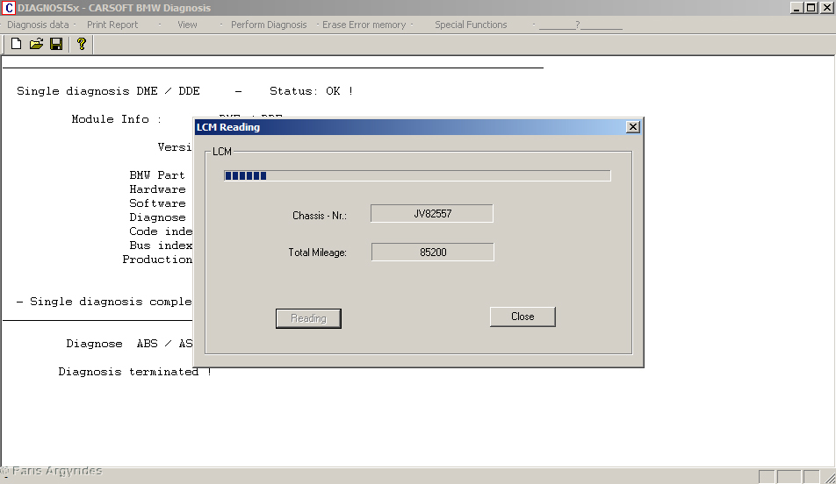Click the 'Diagnose ABS / AS' line
Viewport: 836px width, 484px height.
tap(129, 344)
